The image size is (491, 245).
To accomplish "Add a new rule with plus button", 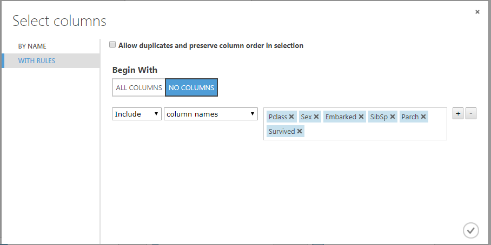I will click(x=458, y=113).
